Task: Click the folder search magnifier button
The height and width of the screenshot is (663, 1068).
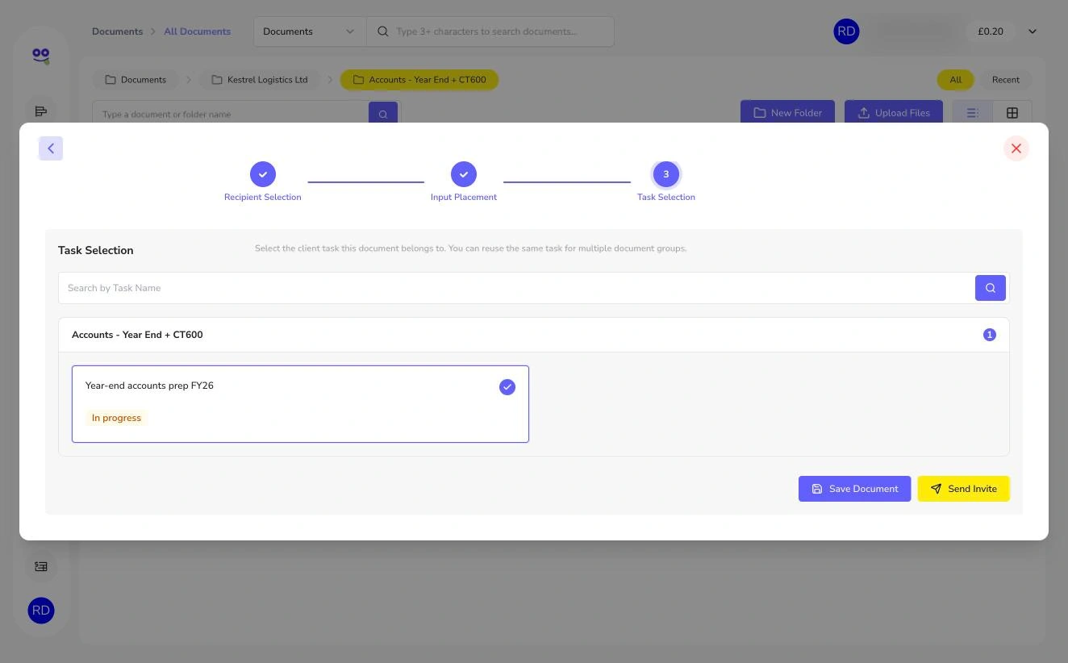Action: (x=383, y=113)
